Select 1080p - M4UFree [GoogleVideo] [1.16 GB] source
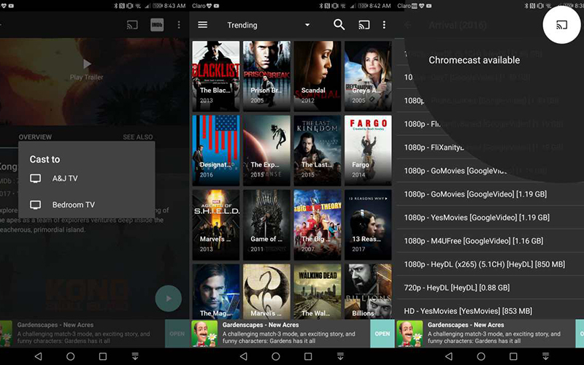The image size is (584, 365). [x=490, y=241]
